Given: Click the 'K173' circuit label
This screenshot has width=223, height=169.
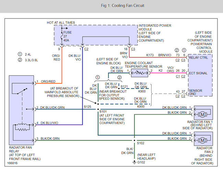Looking at the screenshot, I should tap(150, 55).
